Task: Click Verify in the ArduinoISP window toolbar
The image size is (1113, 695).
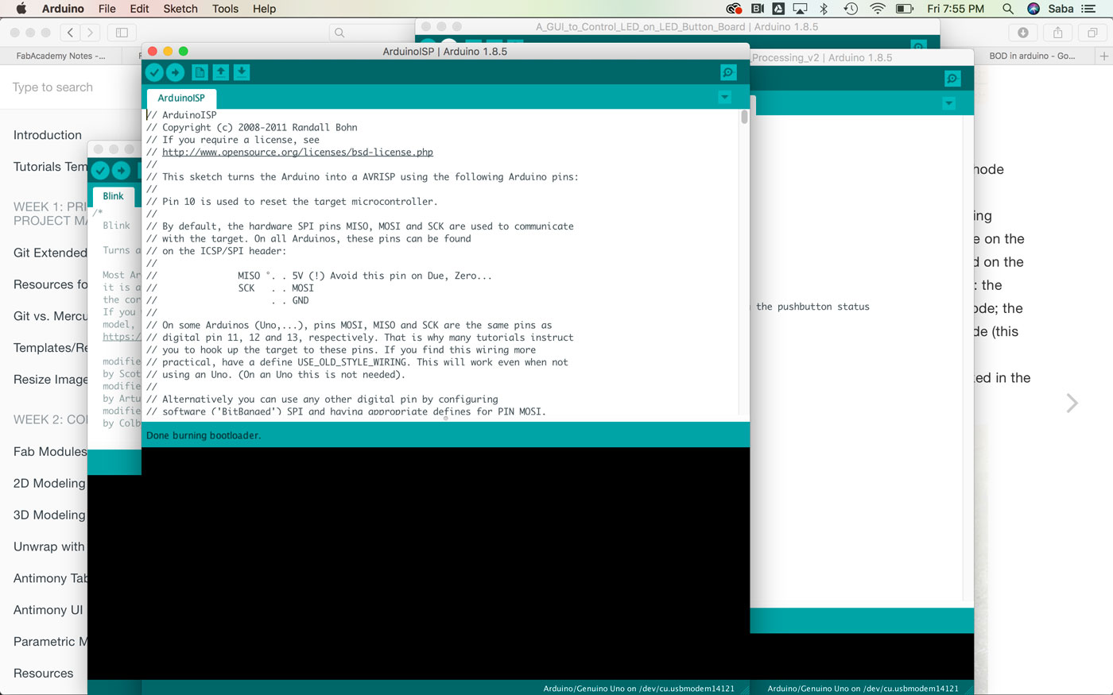Action: tap(154, 72)
